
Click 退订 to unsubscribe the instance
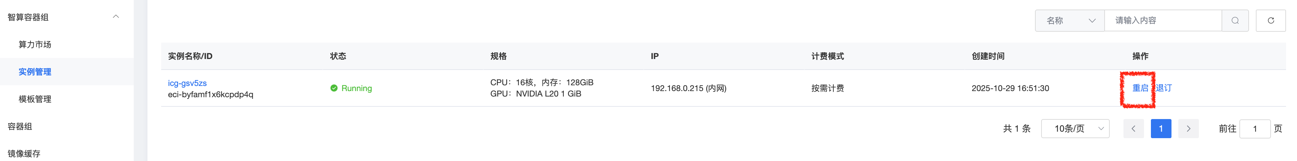(x=1164, y=88)
